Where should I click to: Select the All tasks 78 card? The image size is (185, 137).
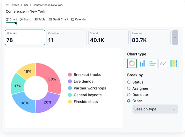pos(25,38)
